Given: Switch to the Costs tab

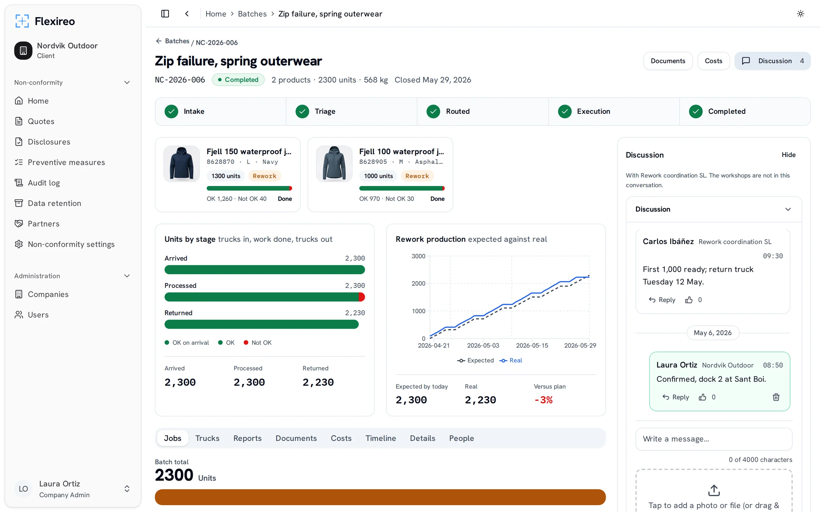Looking at the screenshot, I should tap(341, 438).
